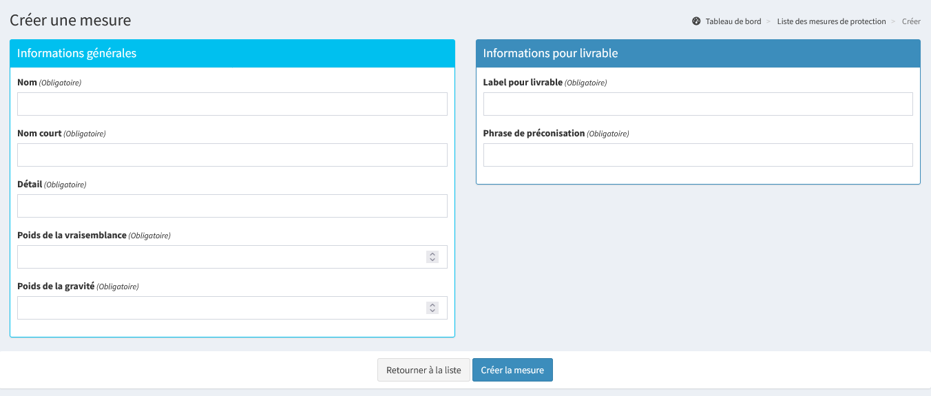This screenshot has height=396, width=931.
Task: Click the Phrase de préconisation input
Action: click(x=698, y=155)
